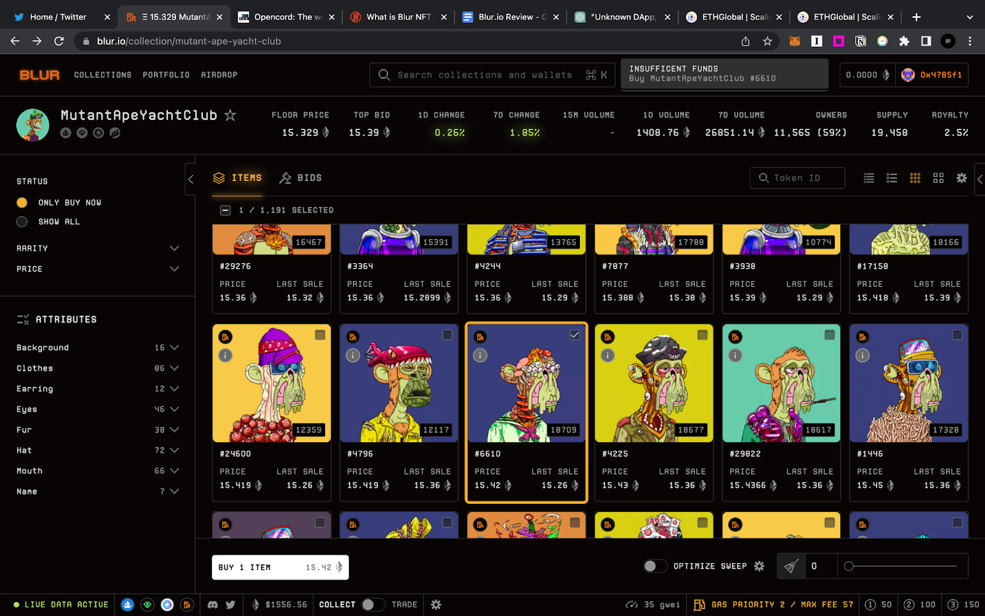Click the LooksRare marketplace icon in status bar

147,605
